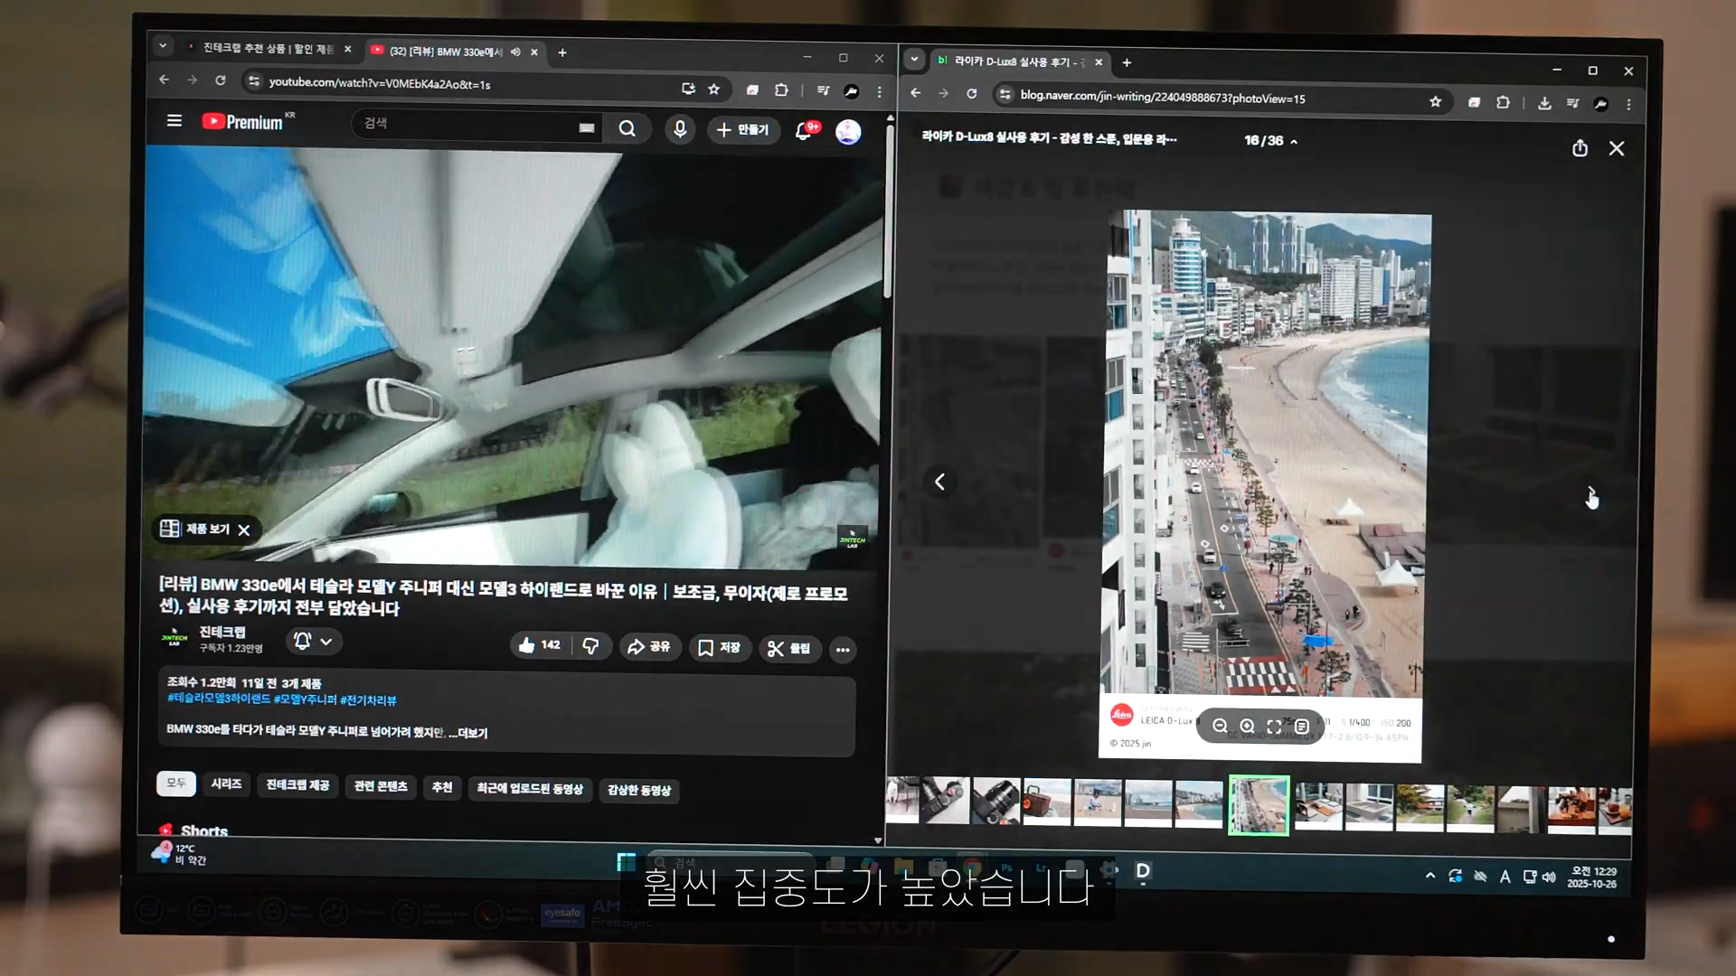
Task: Open the 제품 보기 products button
Action: tap(196, 529)
